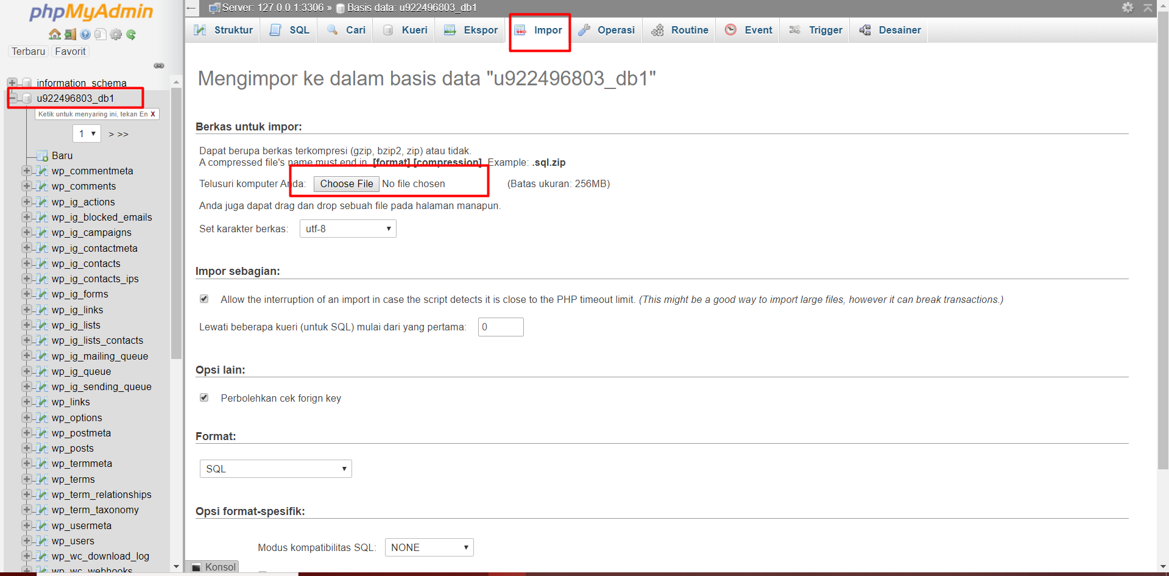This screenshot has width=1169, height=576.
Task: Open the Trigger tab
Action: 815,30
